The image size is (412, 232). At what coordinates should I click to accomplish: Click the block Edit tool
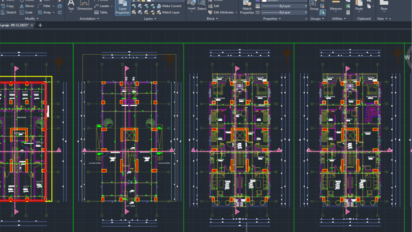coord(214,6)
